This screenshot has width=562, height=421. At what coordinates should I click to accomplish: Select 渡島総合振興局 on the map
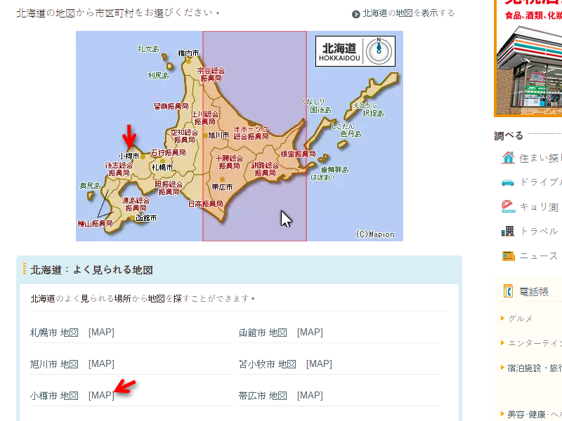[x=136, y=204]
